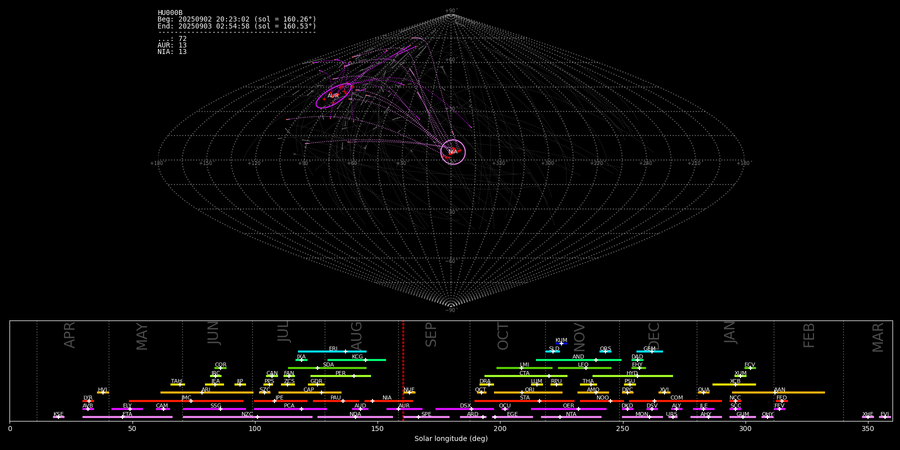Screen dimensions: 900x450
Task: Click the 'Solar longitude (deg)' axis label
Action: (451, 439)
